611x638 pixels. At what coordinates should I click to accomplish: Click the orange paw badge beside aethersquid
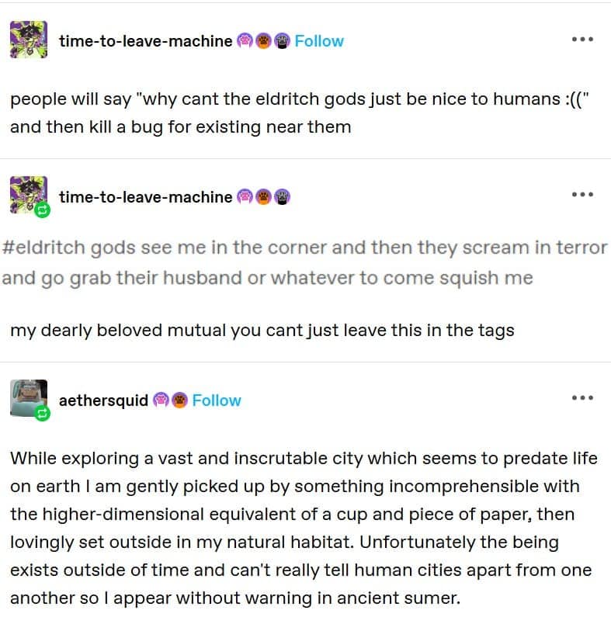pyautogui.click(x=179, y=400)
